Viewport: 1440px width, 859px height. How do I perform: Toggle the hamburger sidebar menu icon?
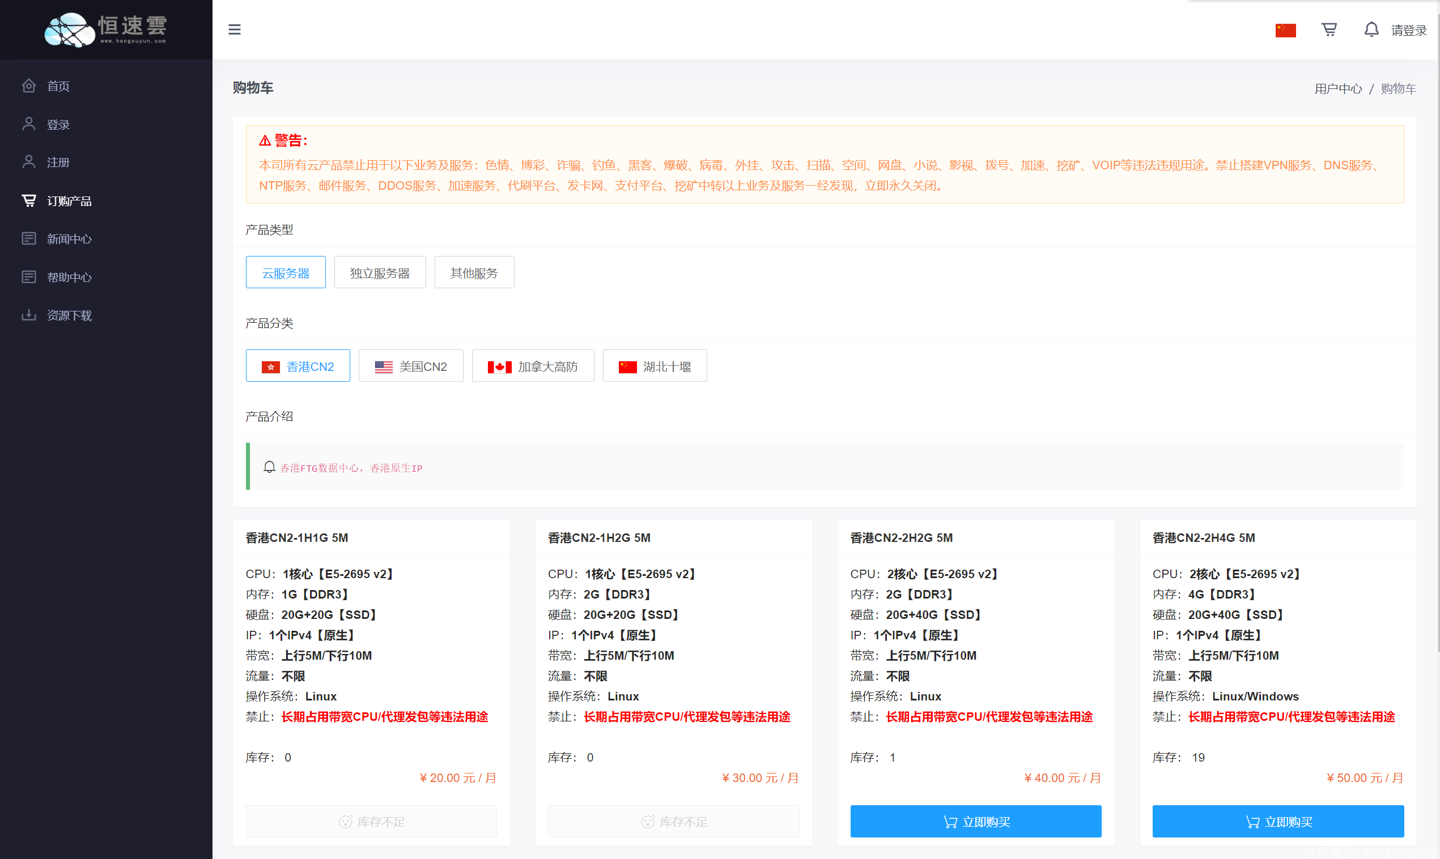click(x=234, y=29)
